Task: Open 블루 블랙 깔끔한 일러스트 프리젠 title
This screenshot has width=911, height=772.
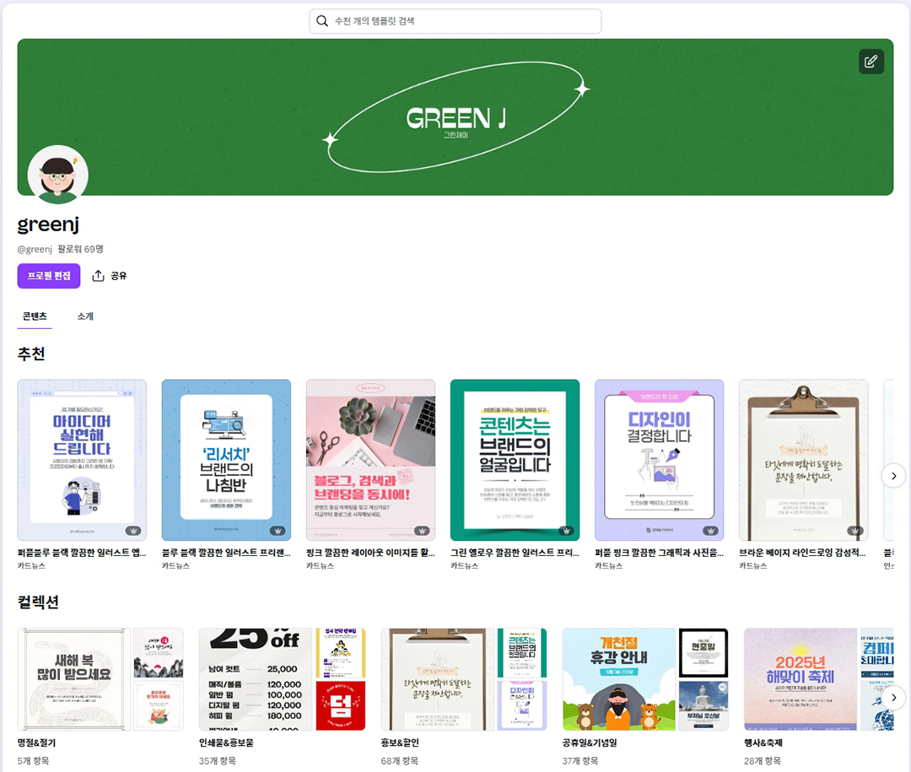Action: pyautogui.click(x=226, y=553)
